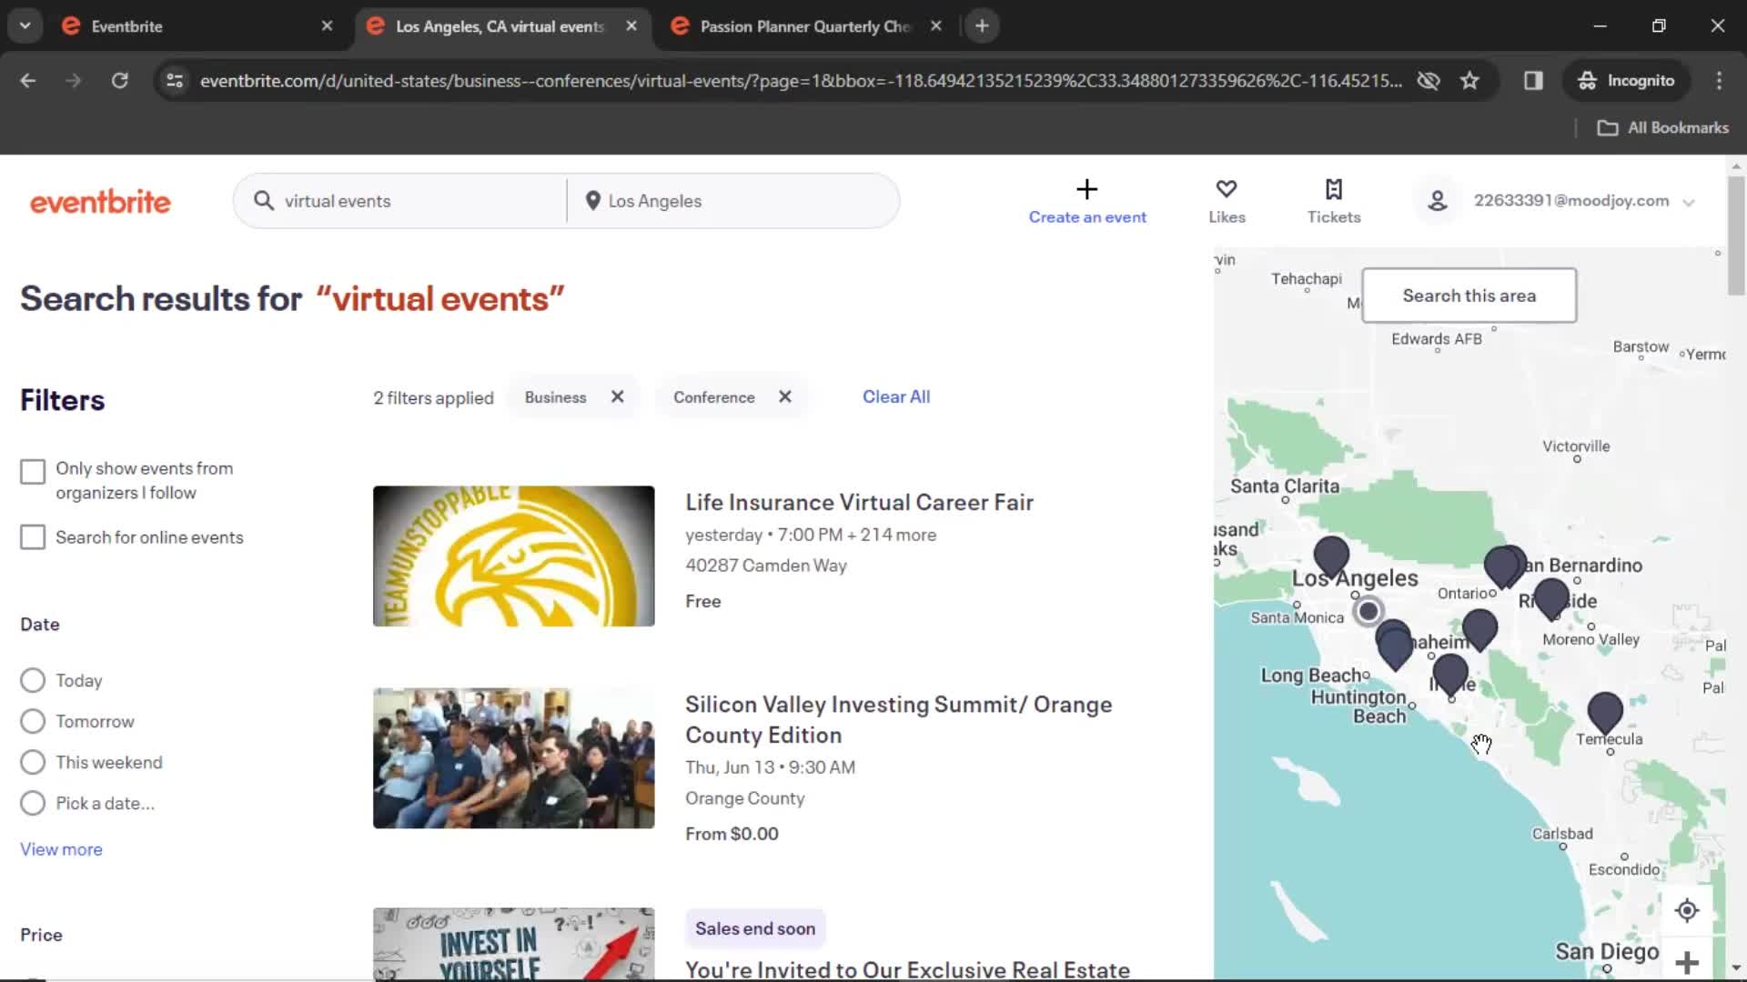
Task: Toggle the Only show events from organizers I follow checkbox
Action: tap(33, 471)
